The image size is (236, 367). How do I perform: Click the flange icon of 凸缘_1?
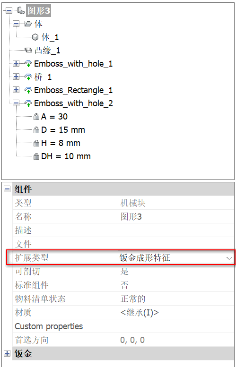(x=28, y=51)
